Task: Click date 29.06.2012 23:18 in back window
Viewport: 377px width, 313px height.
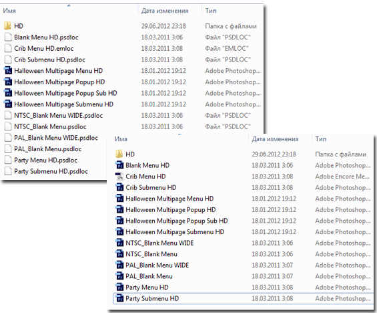Action: coord(163,26)
